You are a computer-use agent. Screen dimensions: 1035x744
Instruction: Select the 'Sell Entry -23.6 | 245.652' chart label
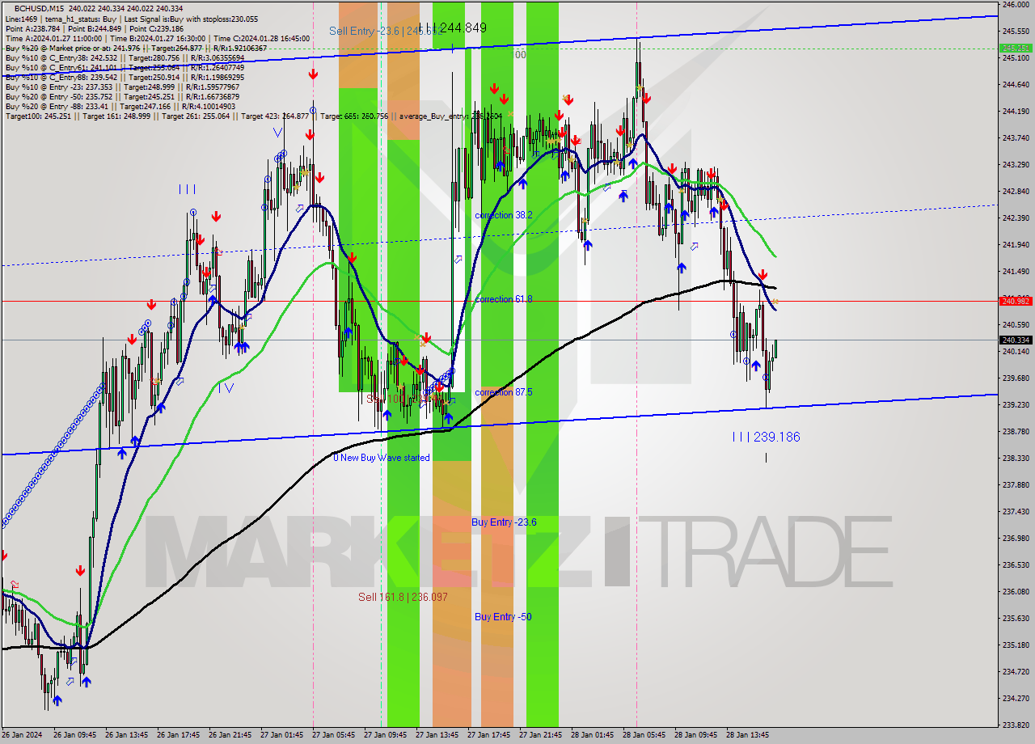[386, 31]
